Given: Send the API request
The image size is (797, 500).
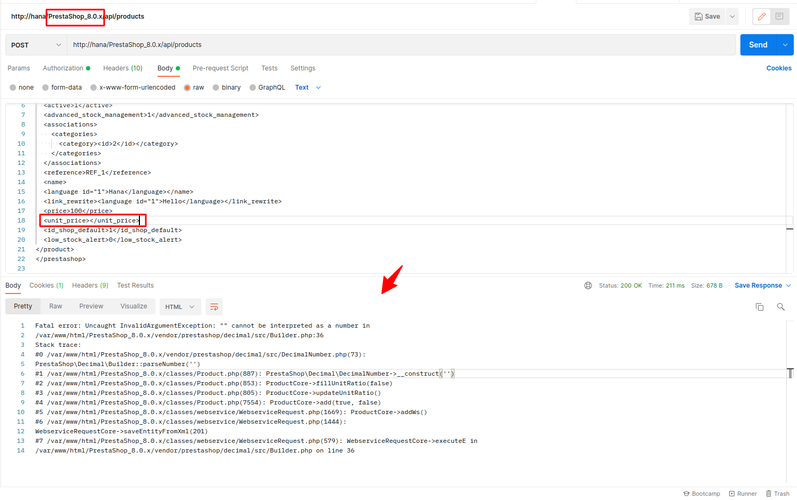Looking at the screenshot, I should click(x=758, y=45).
